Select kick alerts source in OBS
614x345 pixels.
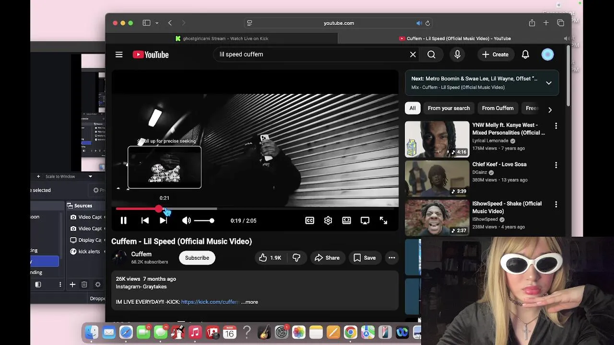[85, 252]
